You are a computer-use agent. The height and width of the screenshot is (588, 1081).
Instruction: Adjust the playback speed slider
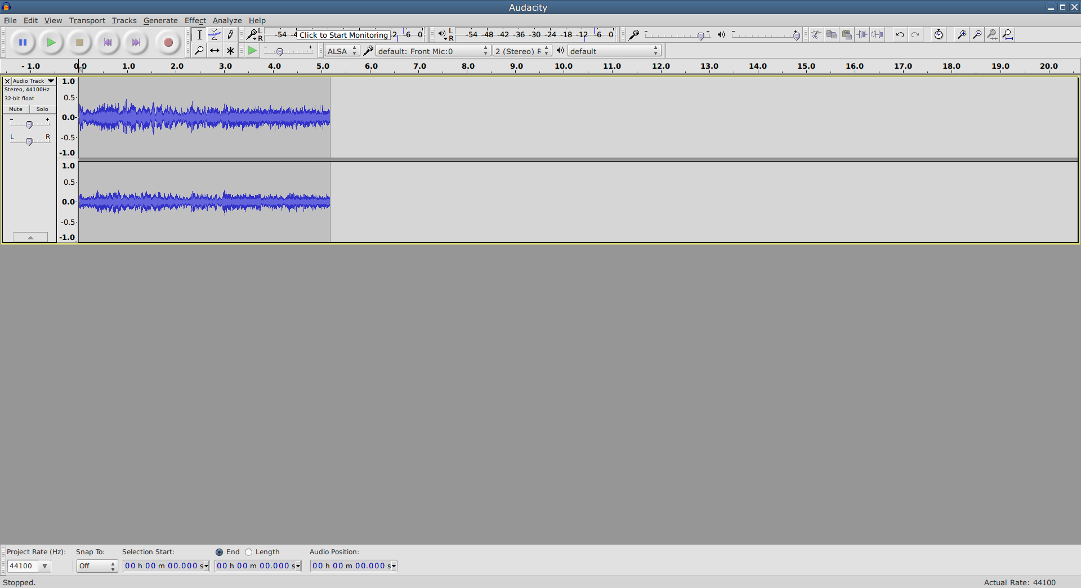coord(280,52)
